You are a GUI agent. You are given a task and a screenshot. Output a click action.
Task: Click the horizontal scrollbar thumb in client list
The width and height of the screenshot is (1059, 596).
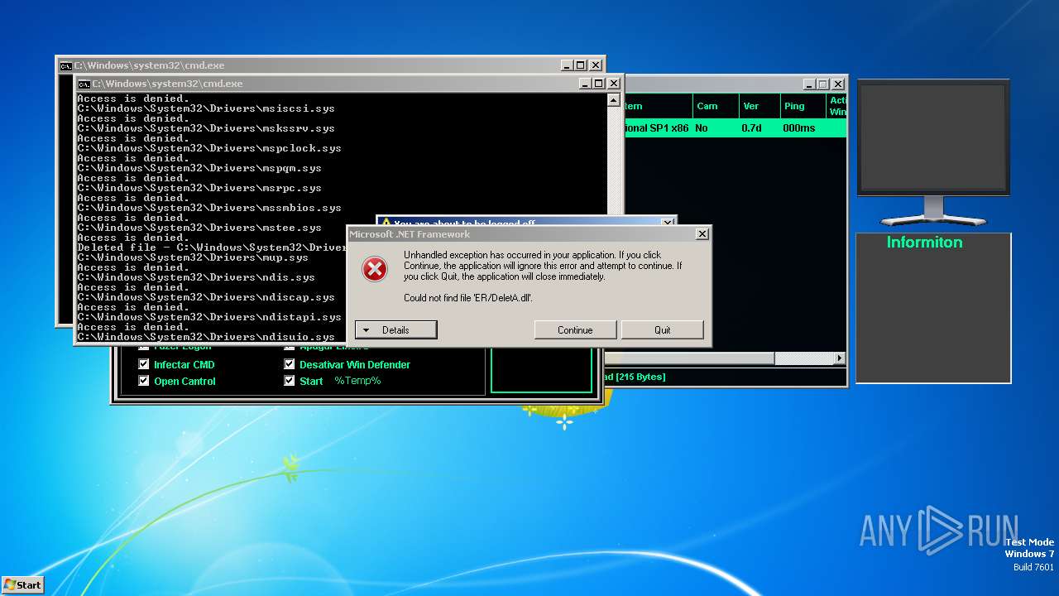[690, 358]
